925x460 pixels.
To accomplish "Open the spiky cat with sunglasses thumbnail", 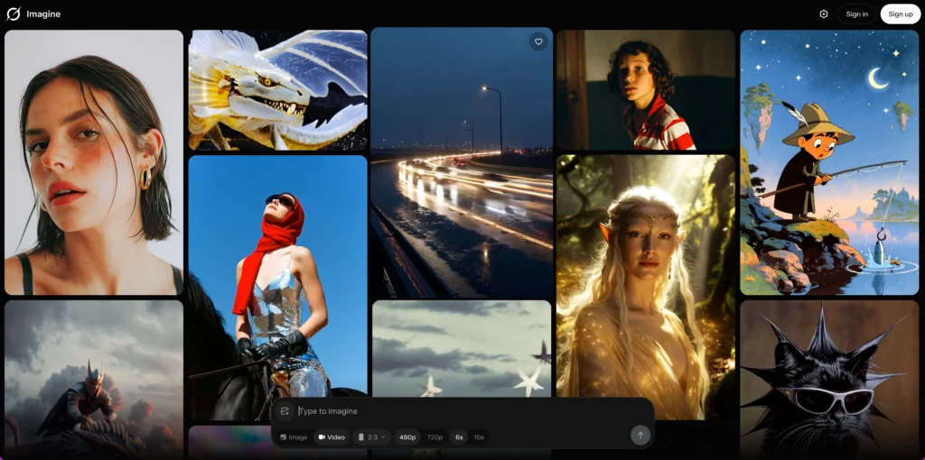I will [829, 380].
